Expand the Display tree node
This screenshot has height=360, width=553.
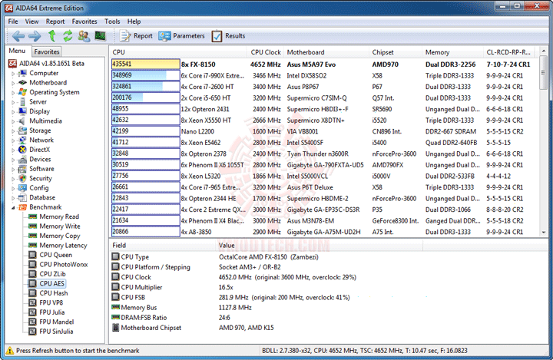[13, 112]
